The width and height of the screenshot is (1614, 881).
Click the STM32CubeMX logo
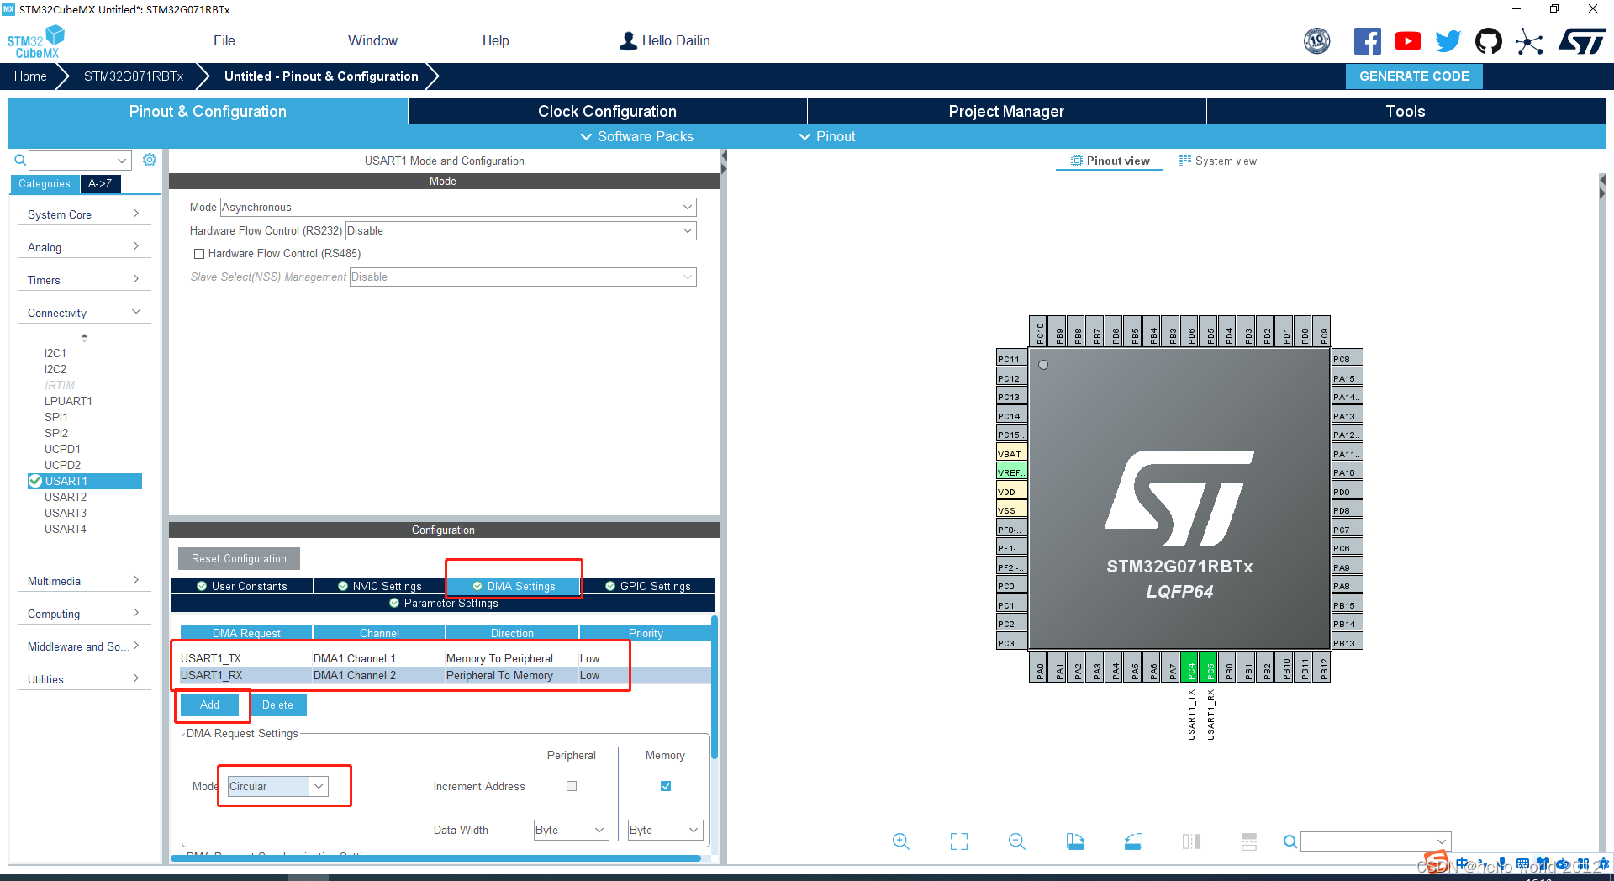[x=36, y=42]
